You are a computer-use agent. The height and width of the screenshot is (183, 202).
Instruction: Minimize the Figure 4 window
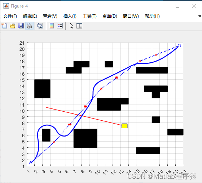[x=161, y=6]
